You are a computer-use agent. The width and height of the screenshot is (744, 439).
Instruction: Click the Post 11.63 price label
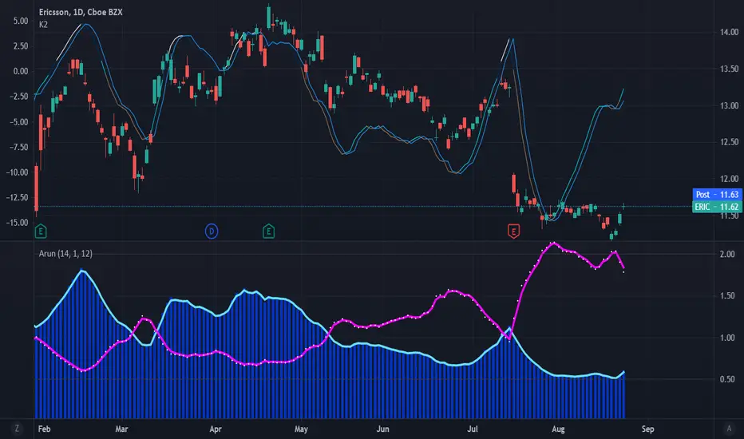[717, 194]
